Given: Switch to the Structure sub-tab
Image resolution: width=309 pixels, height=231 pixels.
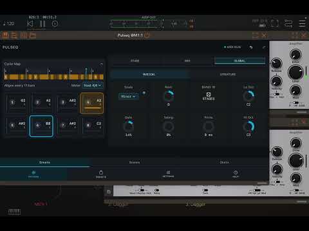Looking at the screenshot, I should 228,74.
